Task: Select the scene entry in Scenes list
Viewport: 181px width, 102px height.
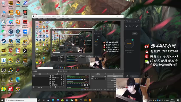Action: pyautogui.click(x=40, y=76)
